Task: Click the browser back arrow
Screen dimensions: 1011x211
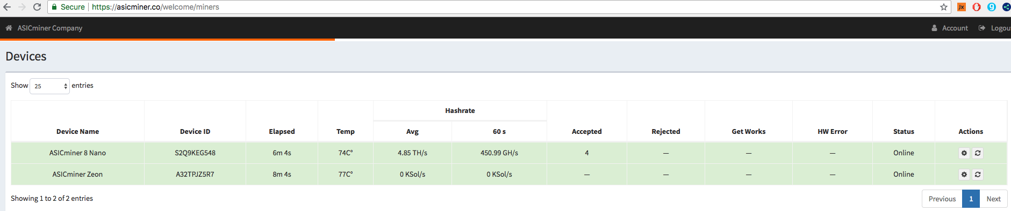Action: 7,7
